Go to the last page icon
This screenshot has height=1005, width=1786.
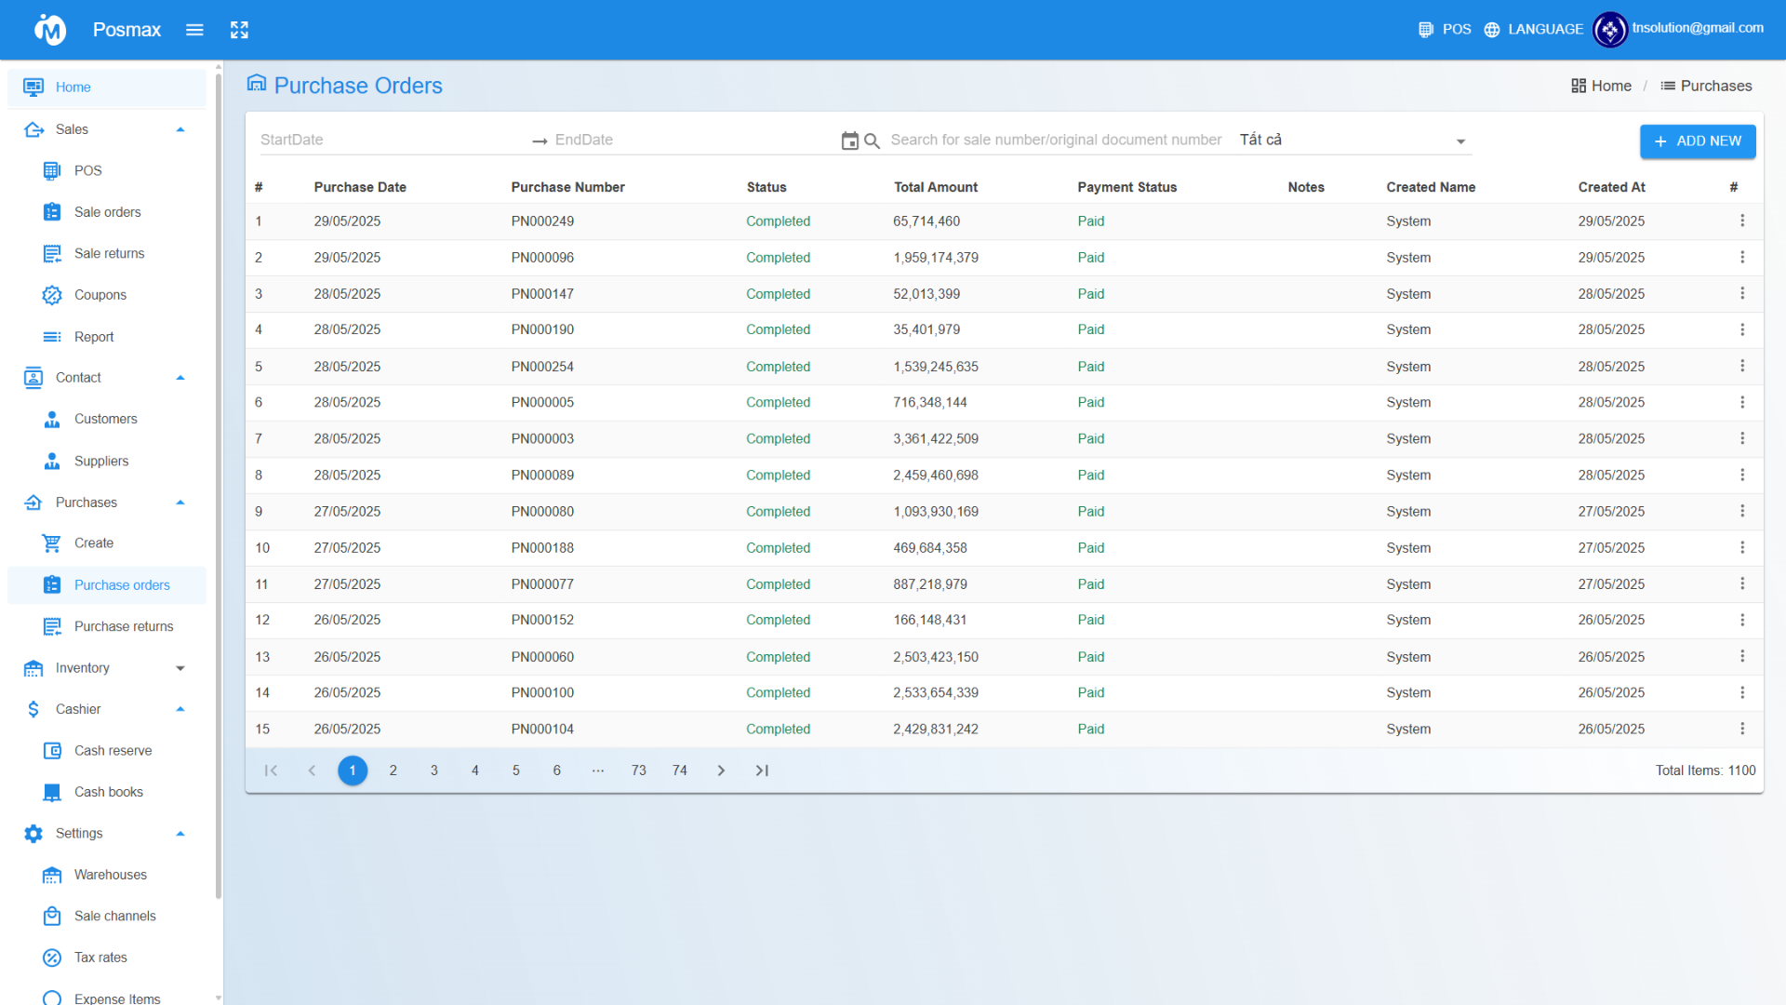click(762, 770)
